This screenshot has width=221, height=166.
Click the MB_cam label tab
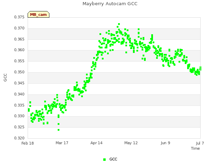coord(38,15)
